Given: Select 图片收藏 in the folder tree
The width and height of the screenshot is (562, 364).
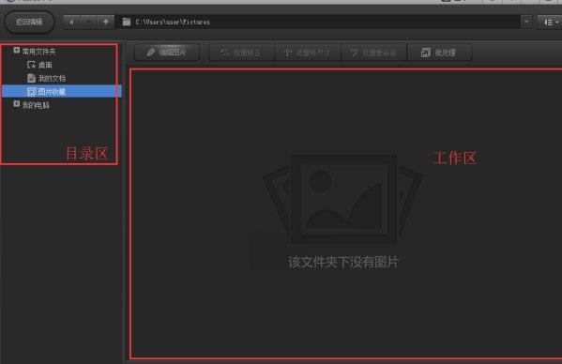Looking at the screenshot, I should 62,91.
